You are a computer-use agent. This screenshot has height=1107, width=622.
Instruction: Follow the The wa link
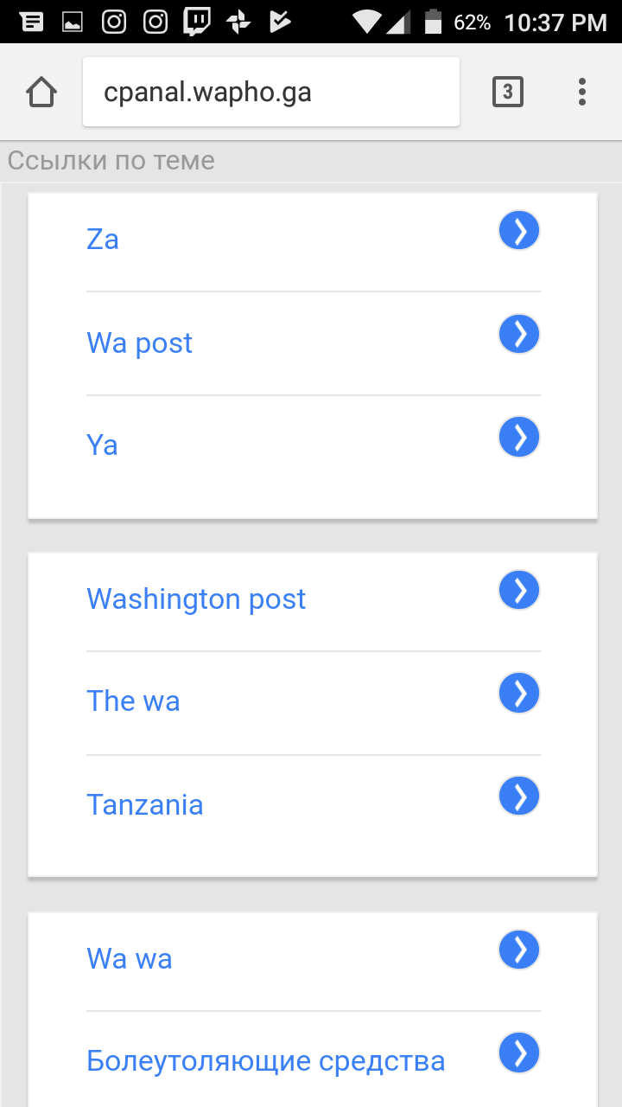pyautogui.click(x=133, y=701)
